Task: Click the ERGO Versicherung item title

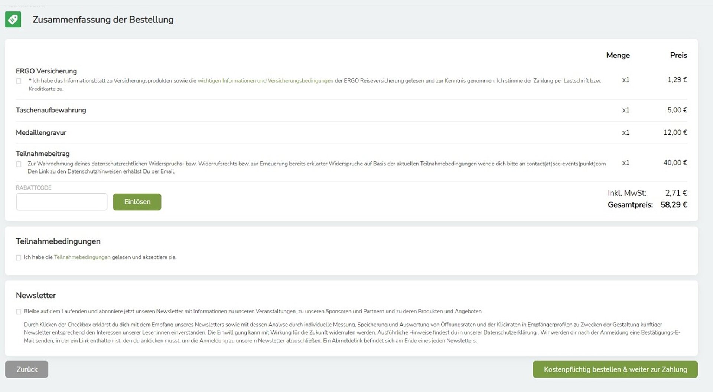Action: coord(46,71)
